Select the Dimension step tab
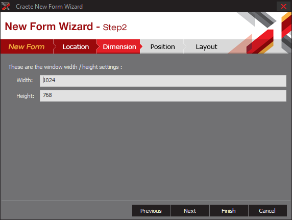The width and height of the screenshot is (292, 220). pyautogui.click(x=119, y=46)
